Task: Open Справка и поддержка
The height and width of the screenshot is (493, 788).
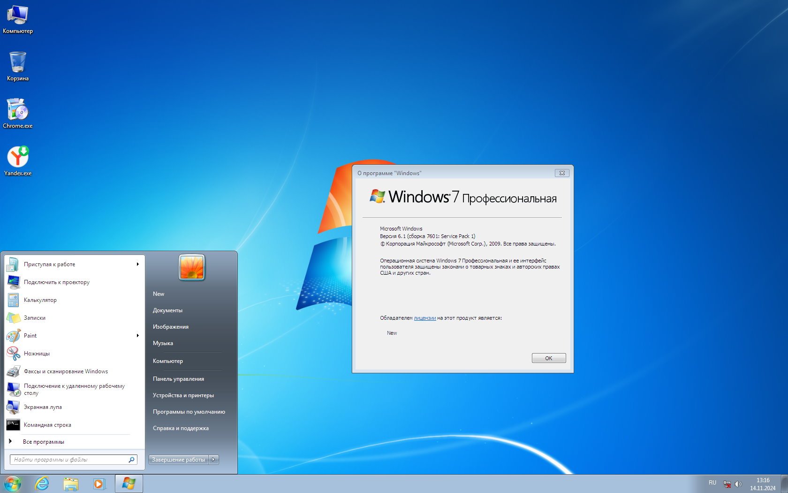Action: pyautogui.click(x=181, y=428)
